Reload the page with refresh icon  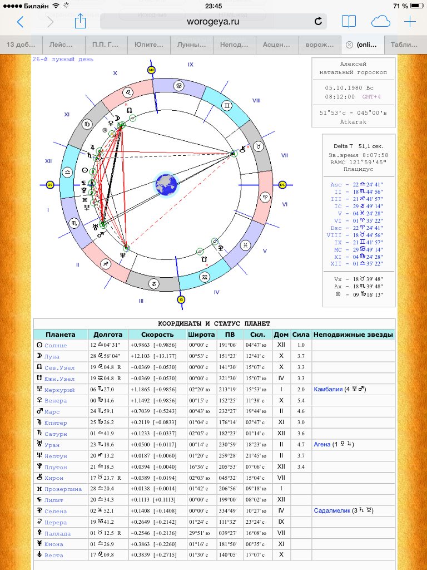[318, 22]
